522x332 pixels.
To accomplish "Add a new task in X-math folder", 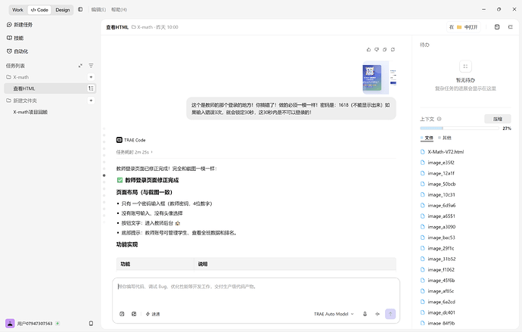I will click(x=91, y=77).
